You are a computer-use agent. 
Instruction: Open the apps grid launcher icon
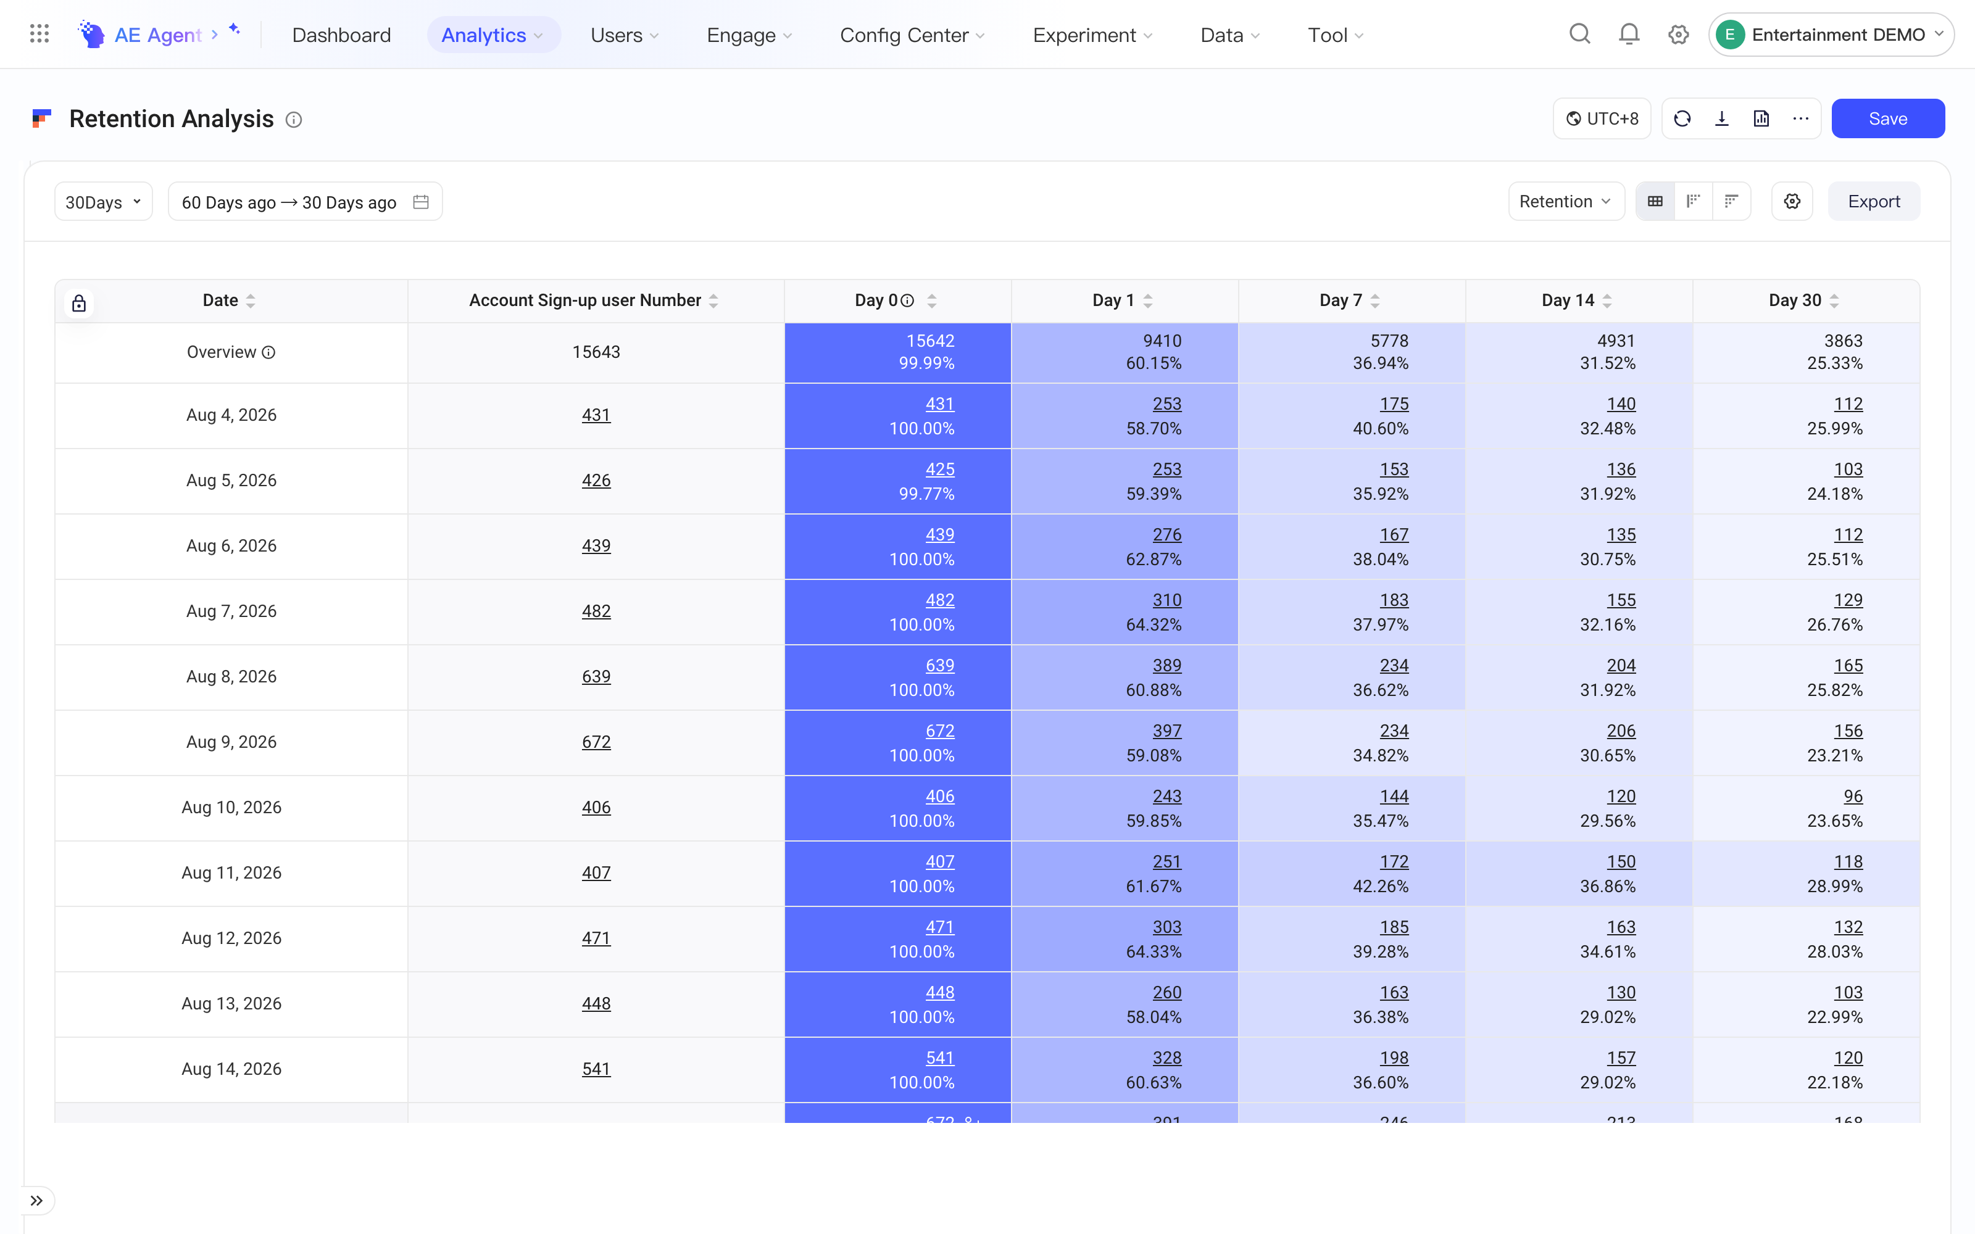coord(39,35)
